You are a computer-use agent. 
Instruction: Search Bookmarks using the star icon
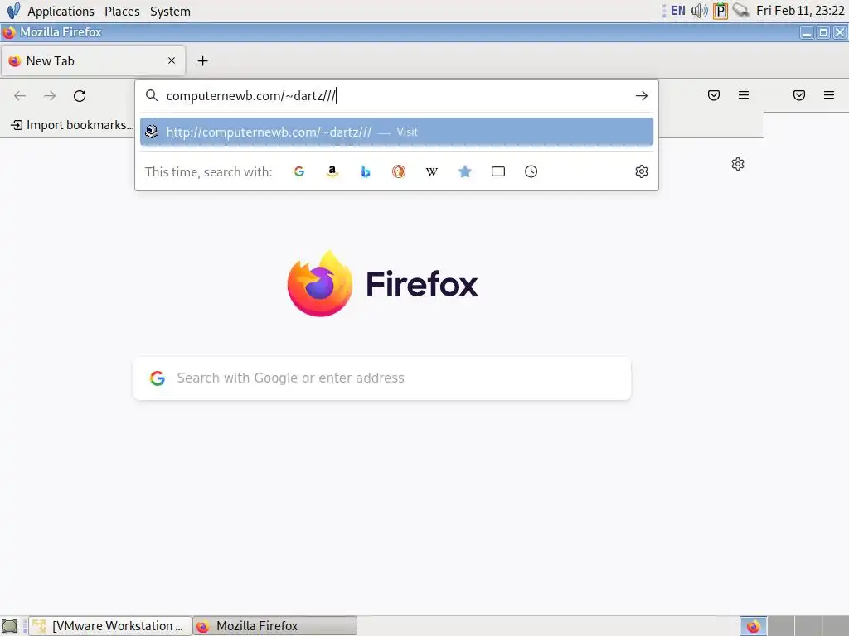(x=464, y=171)
